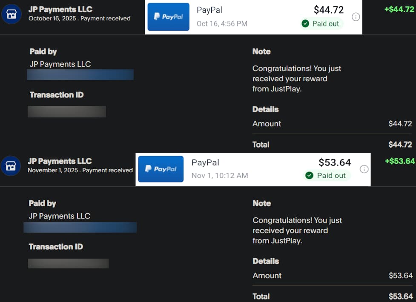Open the info icon next to $44.72

(x=356, y=17)
